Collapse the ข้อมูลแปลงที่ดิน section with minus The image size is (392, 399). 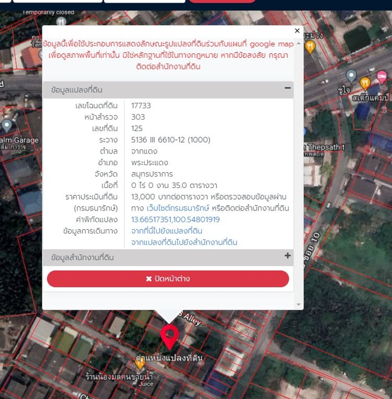click(x=287, y=88)
